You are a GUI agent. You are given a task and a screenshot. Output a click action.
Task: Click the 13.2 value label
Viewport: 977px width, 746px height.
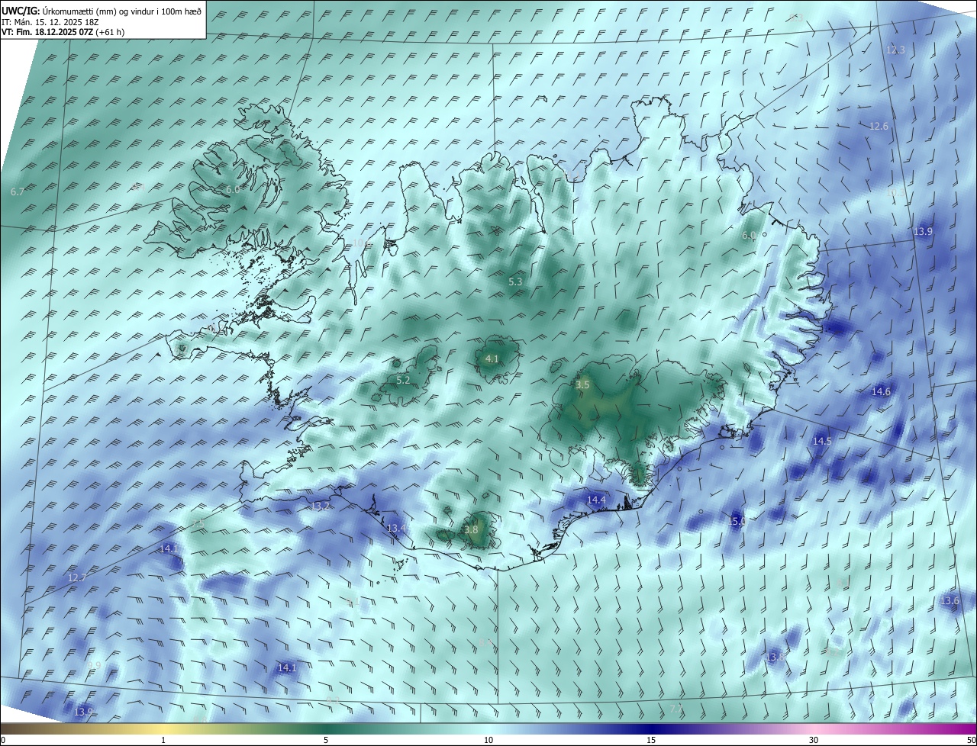[x=321, y=506]
